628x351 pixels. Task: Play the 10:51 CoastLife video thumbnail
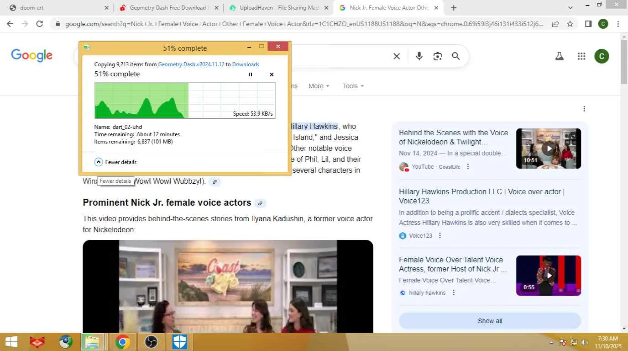548,149
